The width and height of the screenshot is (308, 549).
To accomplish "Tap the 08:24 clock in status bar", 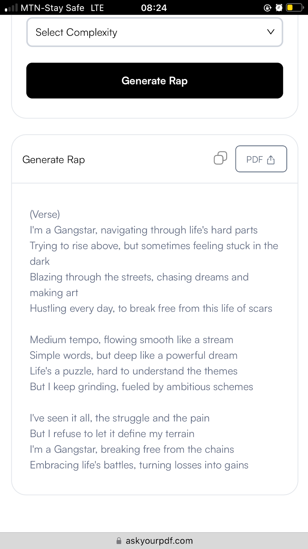I will pyautogui.click(x=154, y=8).
